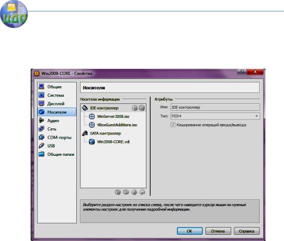Click the Отмена button
The height and width of the screenshot is (241, 284).
point(218,231)
